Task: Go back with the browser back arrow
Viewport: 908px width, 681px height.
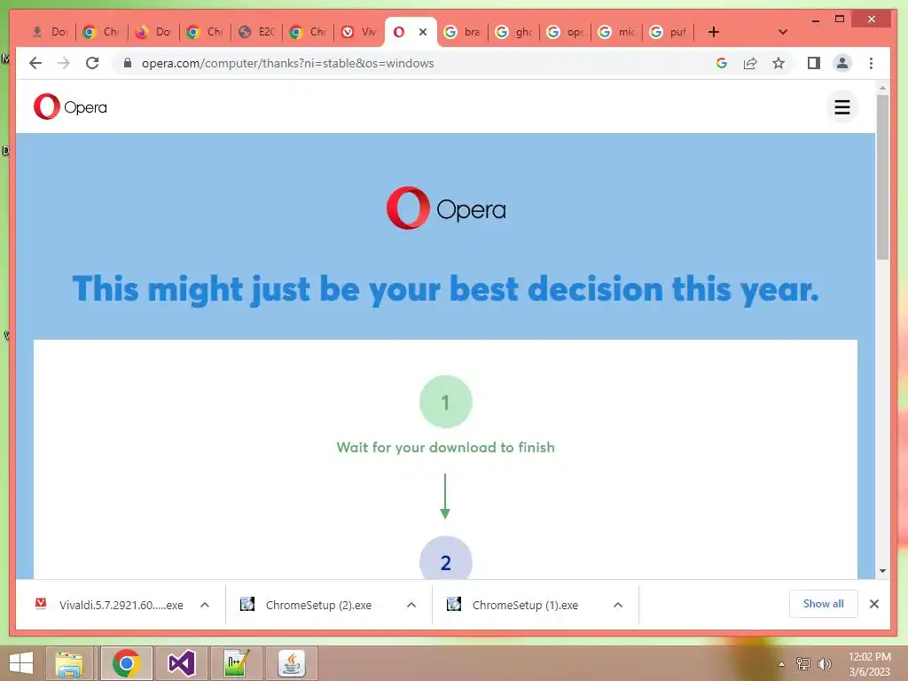Action: pos(35,63)
